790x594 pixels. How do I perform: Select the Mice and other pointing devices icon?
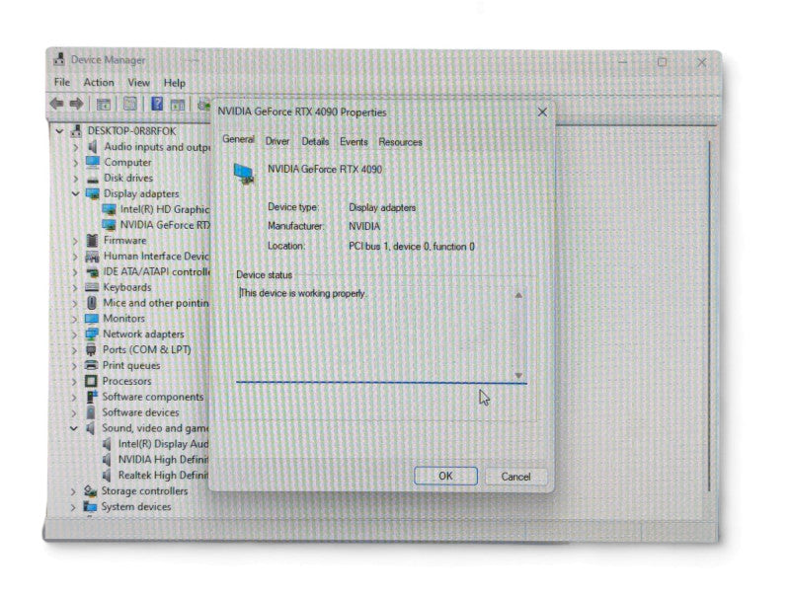(92, 303)
